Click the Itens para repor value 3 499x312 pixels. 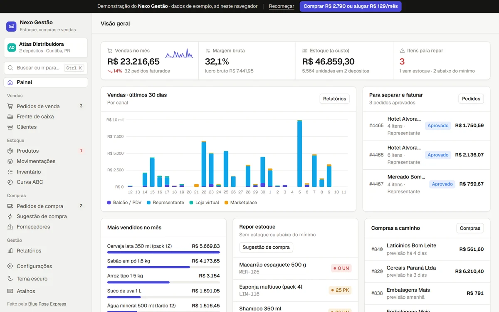click(402, 62)
